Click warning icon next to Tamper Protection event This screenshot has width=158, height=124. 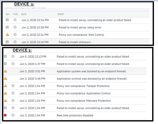(x=5, y=86)
